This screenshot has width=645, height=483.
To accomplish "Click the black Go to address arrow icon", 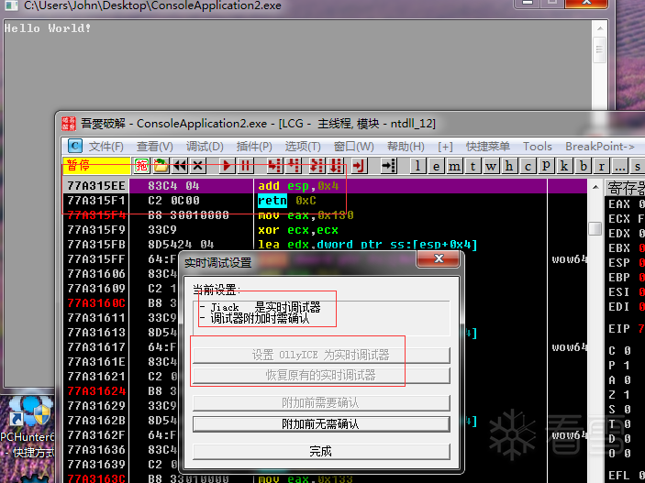I will coord(388,166).
